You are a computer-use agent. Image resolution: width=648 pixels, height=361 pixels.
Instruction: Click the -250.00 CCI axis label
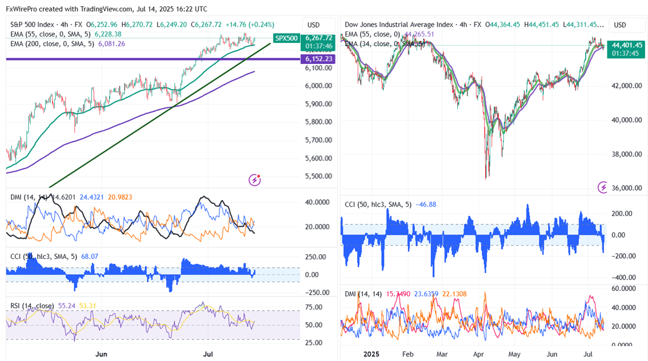coord(317,292)
